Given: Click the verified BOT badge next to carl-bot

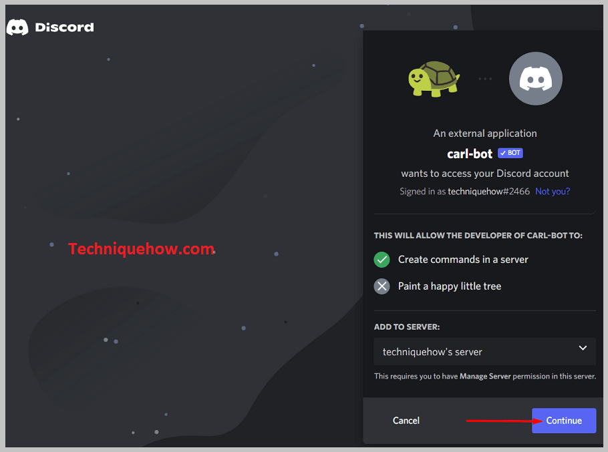Looking at the screenshot, I should 510,153.
